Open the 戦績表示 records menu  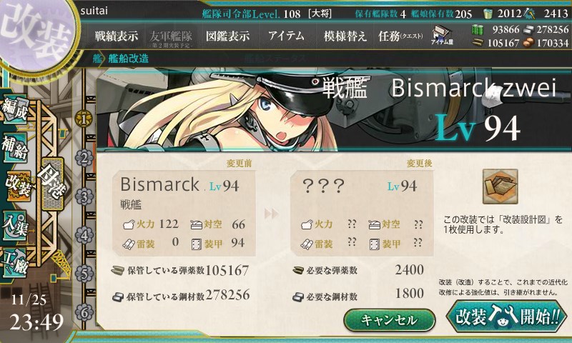click(x=117, y=36)
